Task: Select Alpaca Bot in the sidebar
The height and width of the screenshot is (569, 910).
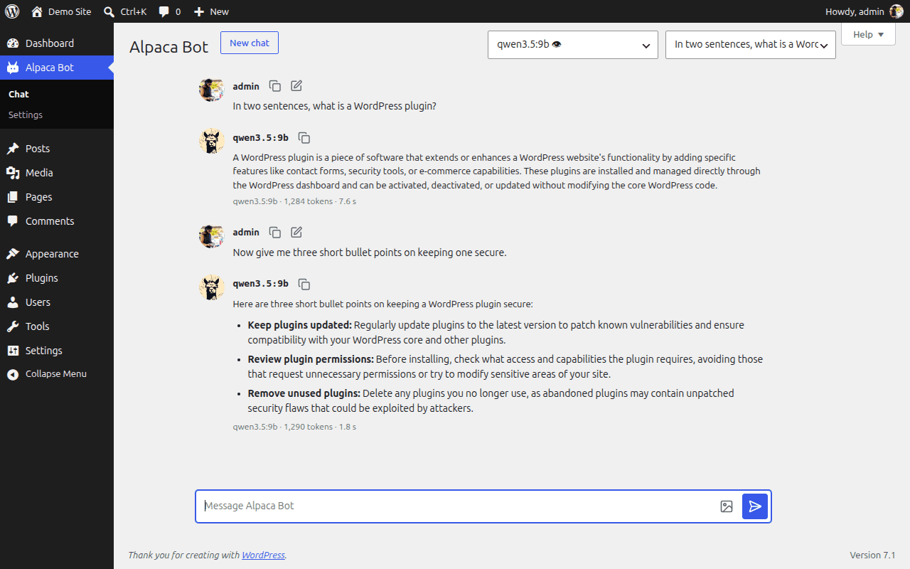Action: [57, 68]
